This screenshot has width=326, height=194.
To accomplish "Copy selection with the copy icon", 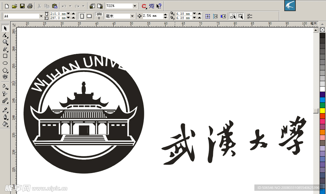I will [47, 6].
